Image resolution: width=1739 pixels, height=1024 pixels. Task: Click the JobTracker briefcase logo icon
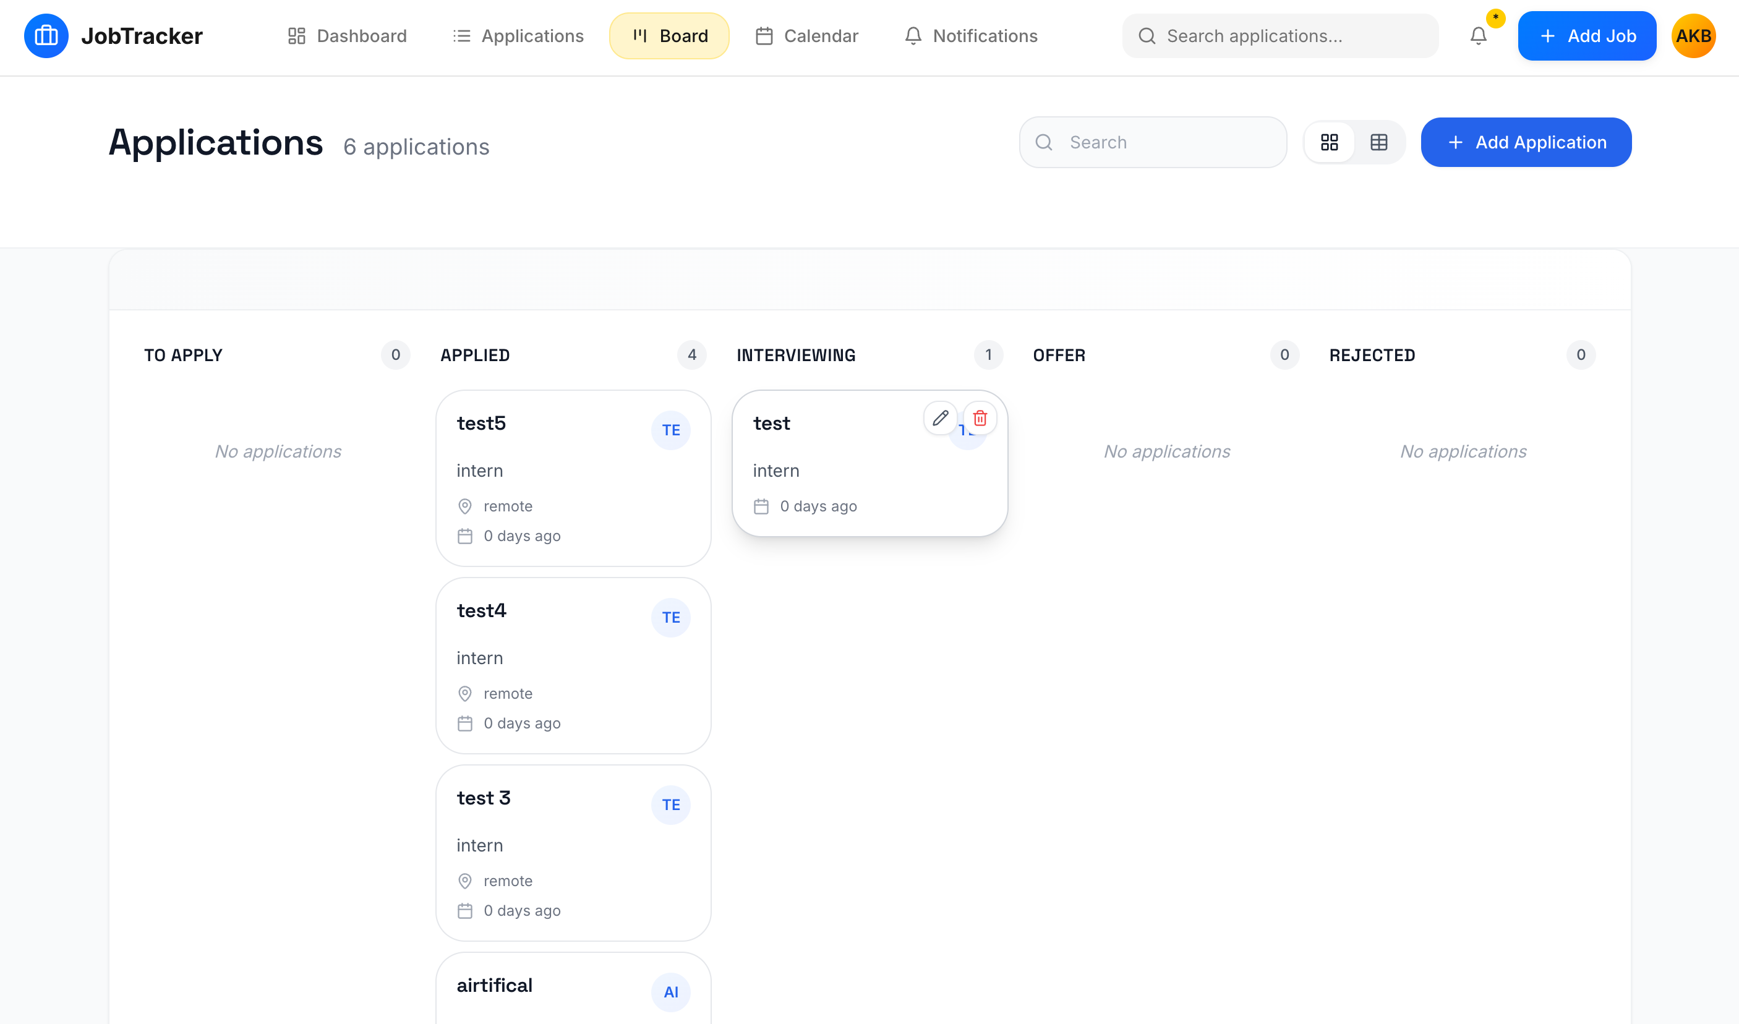[x=46, y=36]
